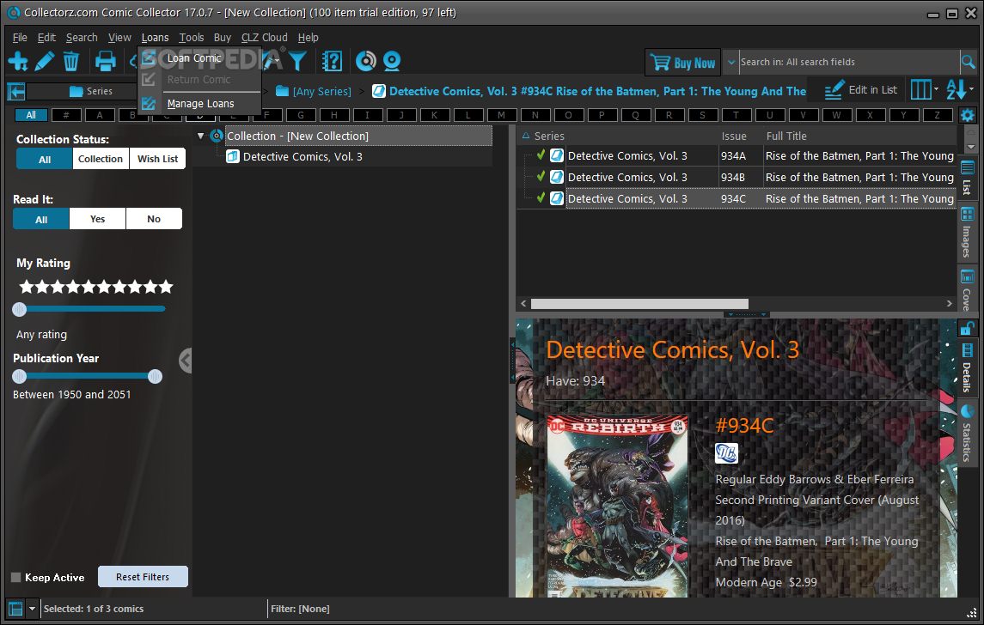Click the Print toolbar icon
This screenshot has height=625, width=984.
[x=105, y=62]
